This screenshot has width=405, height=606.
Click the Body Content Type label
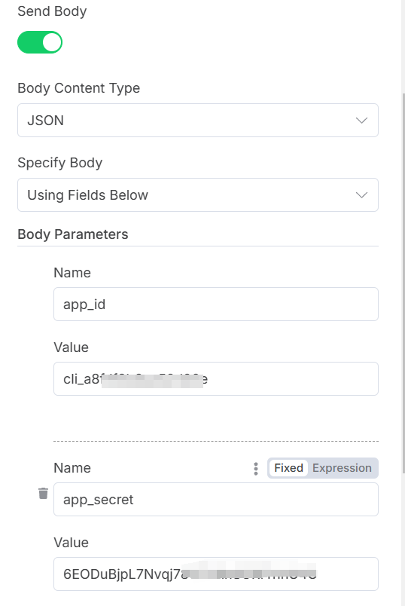click(x=79, y=88)
